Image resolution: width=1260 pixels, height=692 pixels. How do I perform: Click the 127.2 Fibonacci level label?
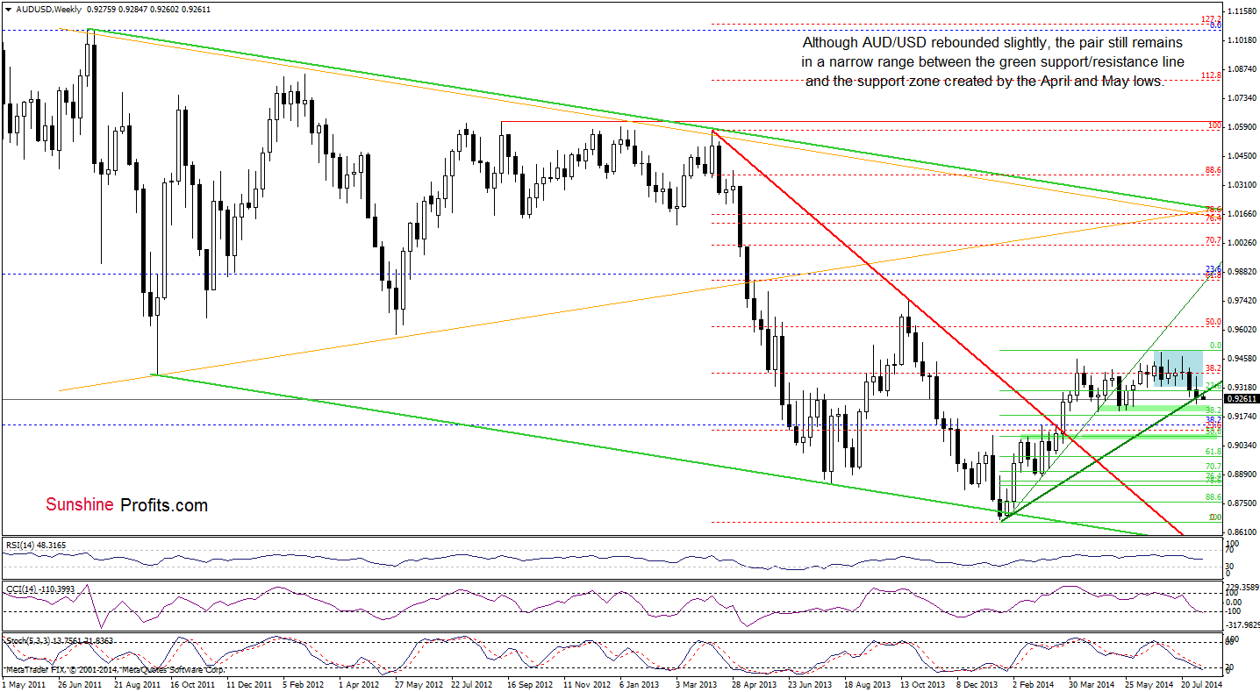1211,18
